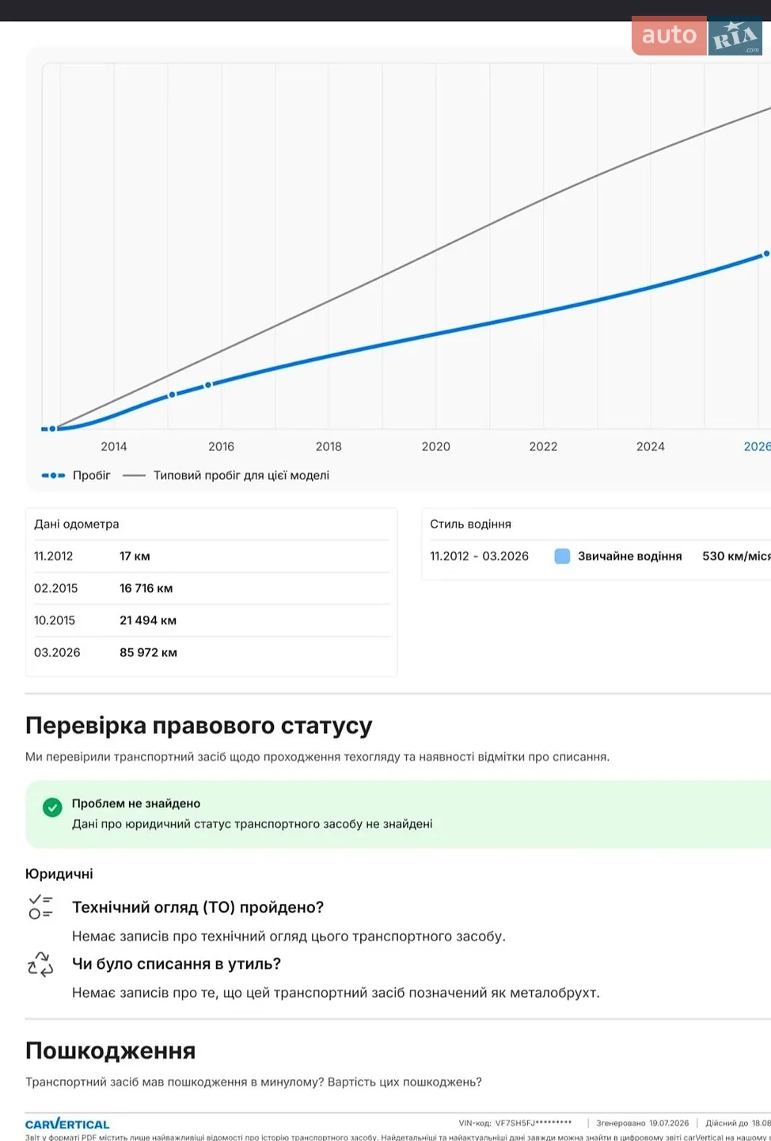Viewport: 771px width, 1141px height.
Task: Click the 16 716 км odometer row
Action: tap(211, 589)
